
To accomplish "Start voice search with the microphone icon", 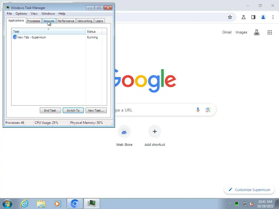I will pos(198,110).
